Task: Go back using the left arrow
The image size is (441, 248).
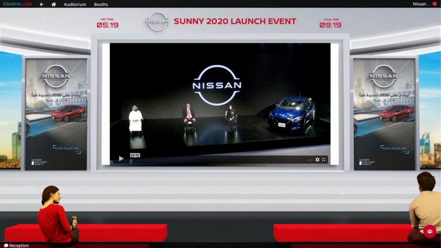Action: 41,4
